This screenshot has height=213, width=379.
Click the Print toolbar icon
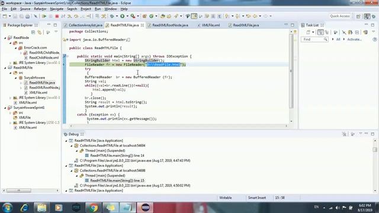pyautogui.click(x=28, y=16)
